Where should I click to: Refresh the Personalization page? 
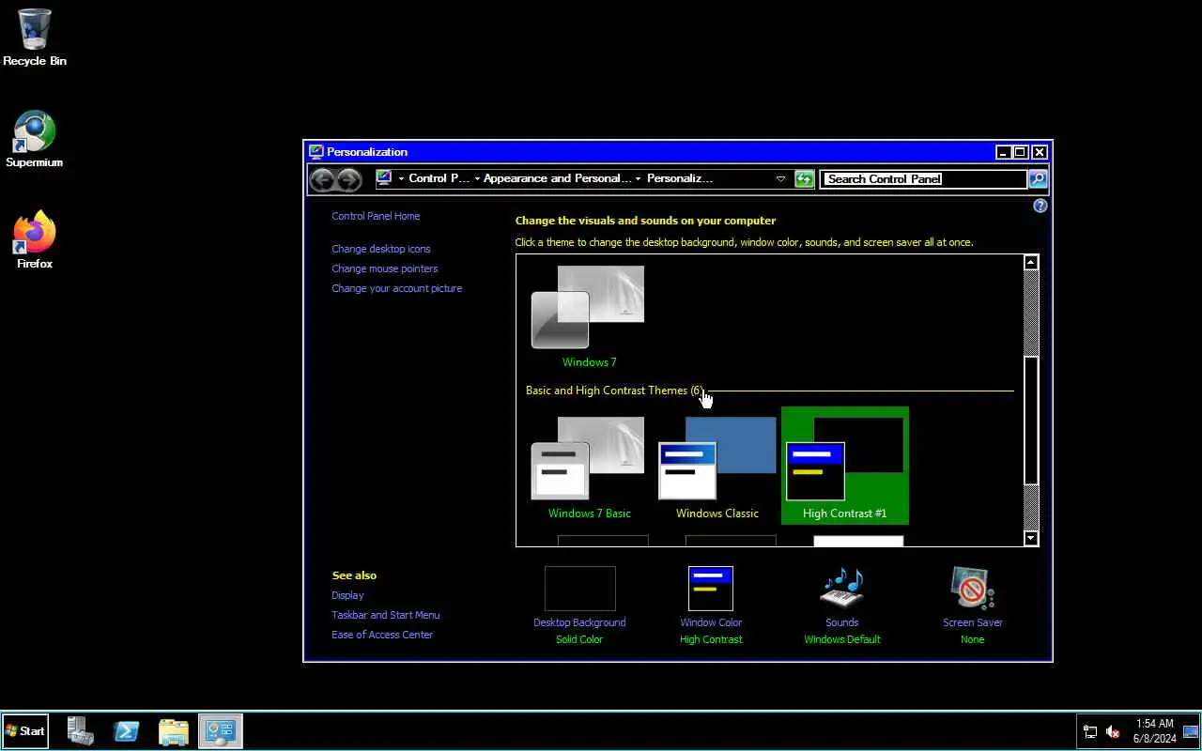804,179
